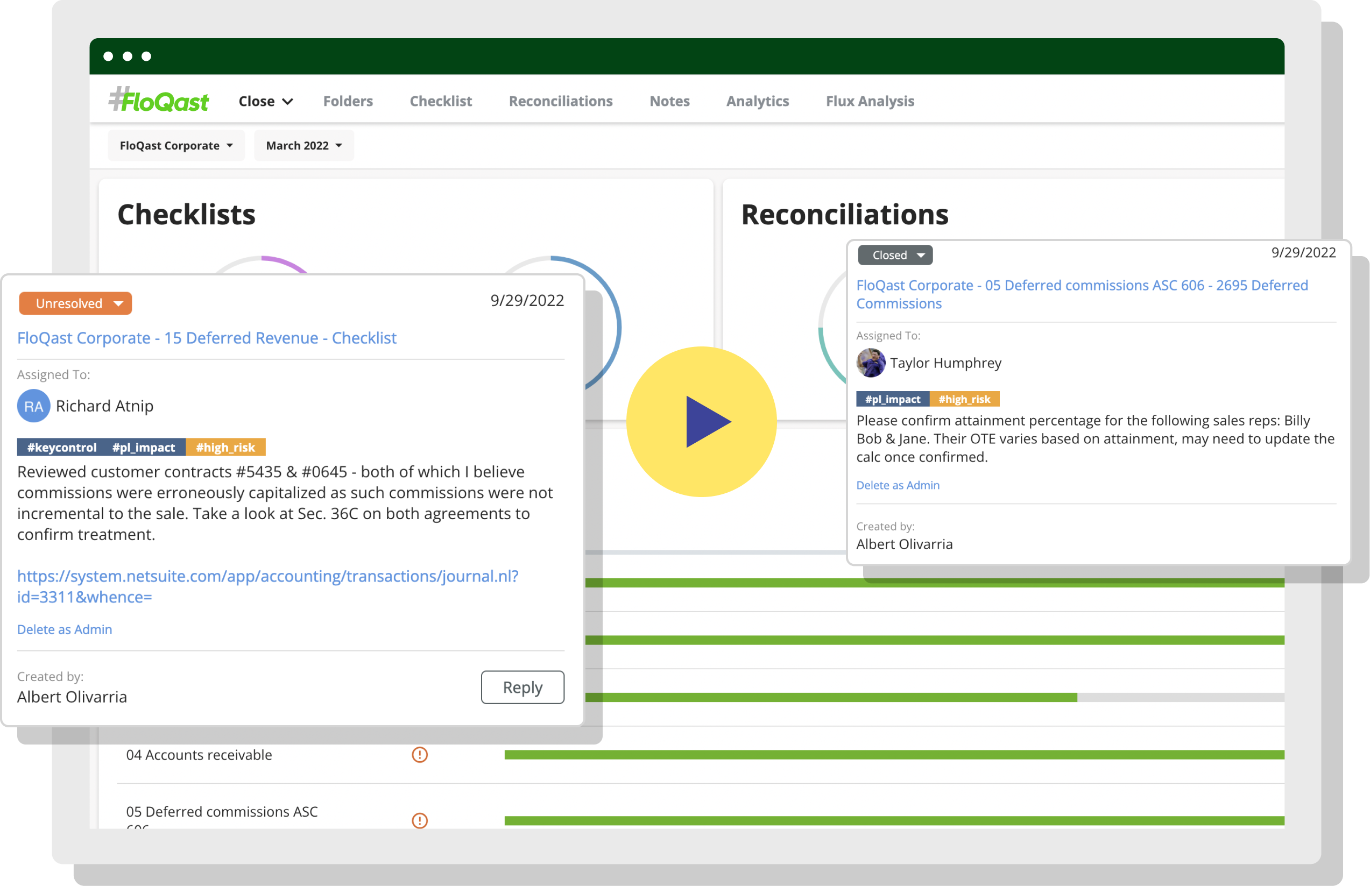Click the 9/29/2022 date on the Unresolved note
This screenshot has height=886, width=1370.
coord(527,300)
